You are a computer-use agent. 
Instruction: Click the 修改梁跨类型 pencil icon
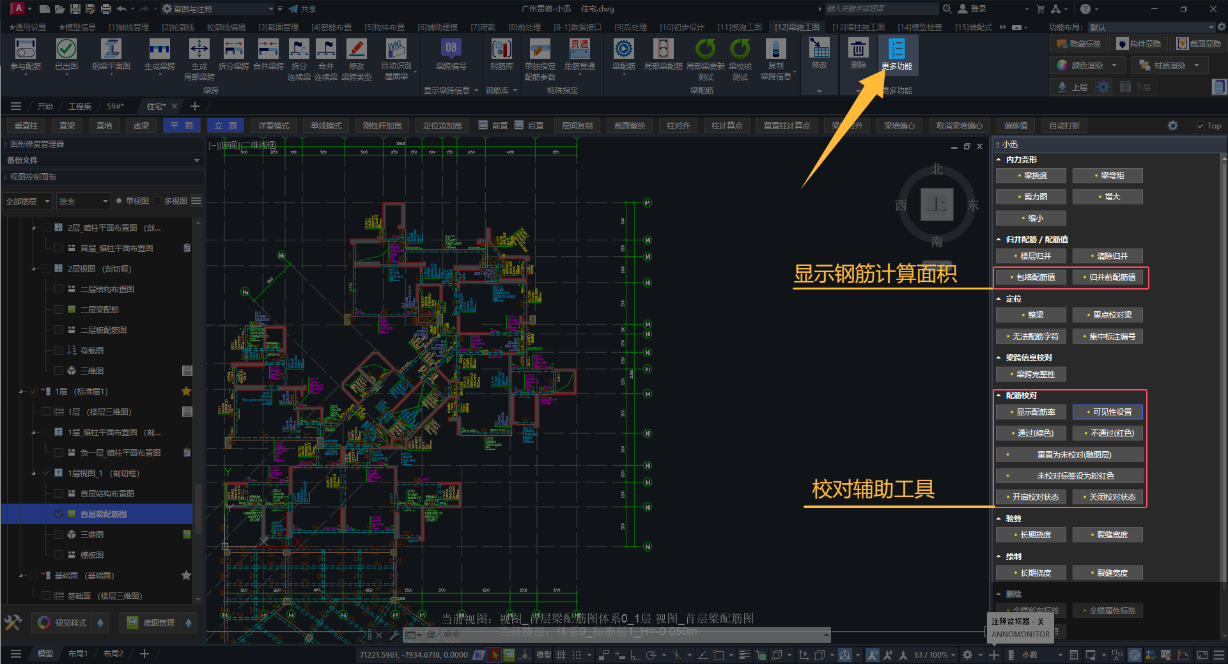(x=356, y=50)
